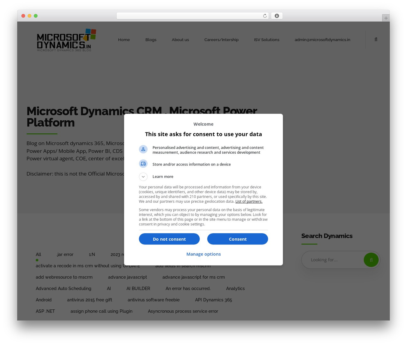Select the 1:N tag
Viewport: 407px width, 345px height.
click(92, 254)
